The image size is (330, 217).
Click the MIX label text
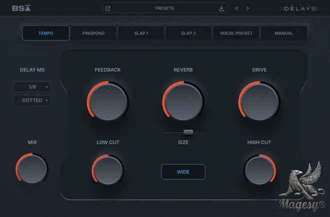click(32, 142)
